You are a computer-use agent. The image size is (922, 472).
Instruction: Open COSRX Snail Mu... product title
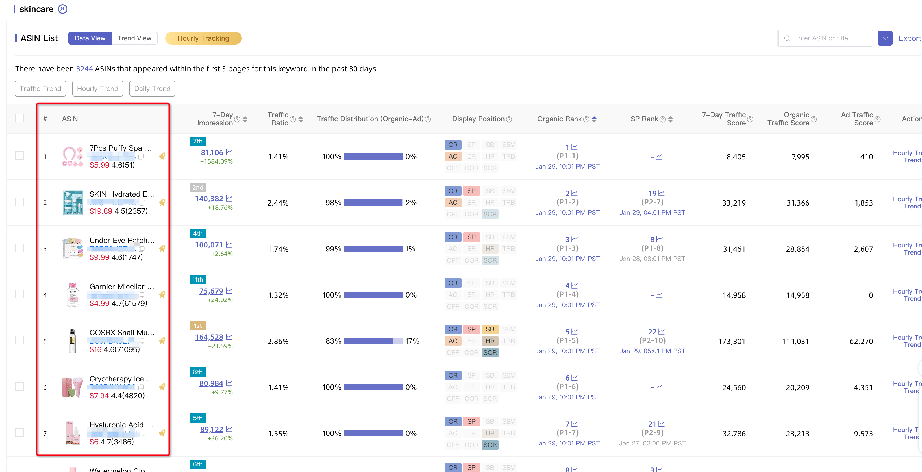pyautogui.click(x=122, y=333)
